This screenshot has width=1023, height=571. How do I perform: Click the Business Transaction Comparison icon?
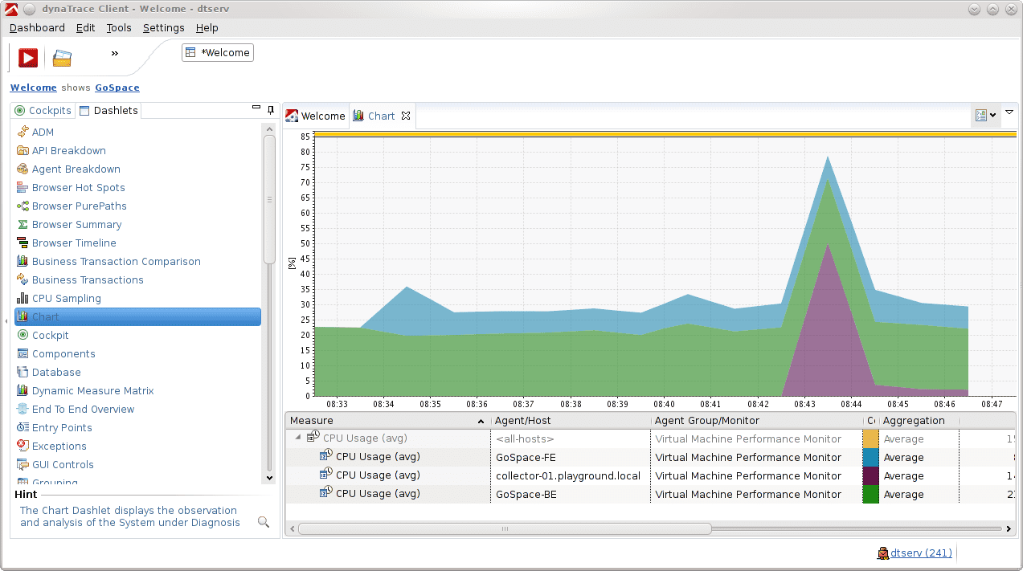point(23,261)
